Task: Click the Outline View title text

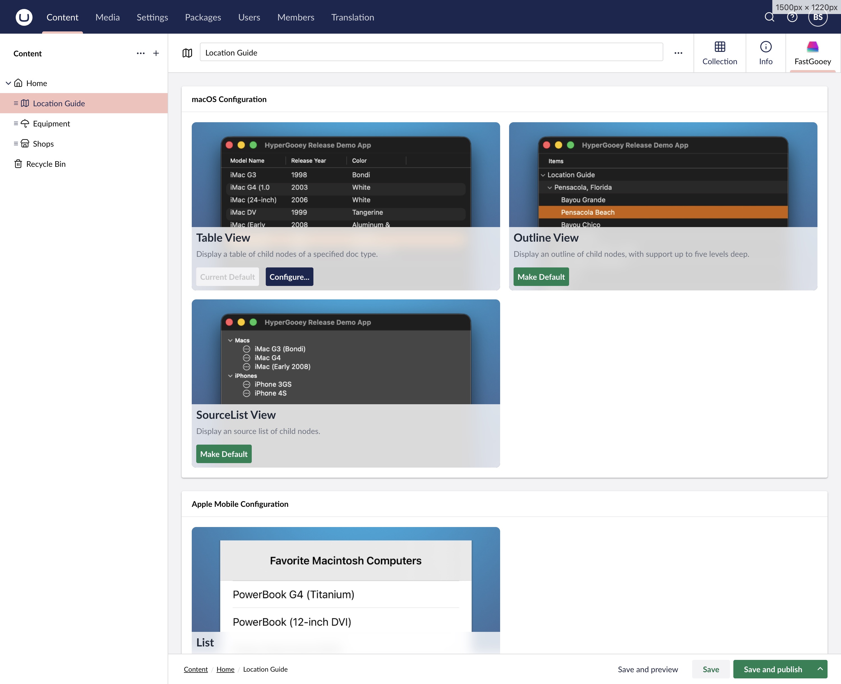Action: coord(546,238)
